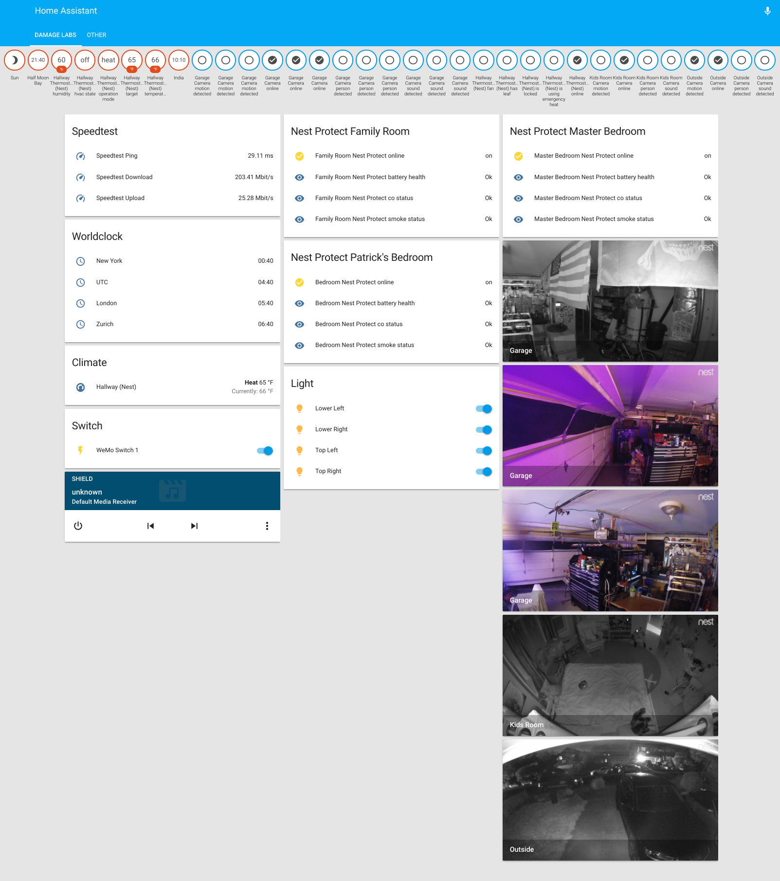The width and height of the screenshot is (780, 881).
Task: Click the Half Moon Bay 21:40 badge
Action: tap(38, 60)
